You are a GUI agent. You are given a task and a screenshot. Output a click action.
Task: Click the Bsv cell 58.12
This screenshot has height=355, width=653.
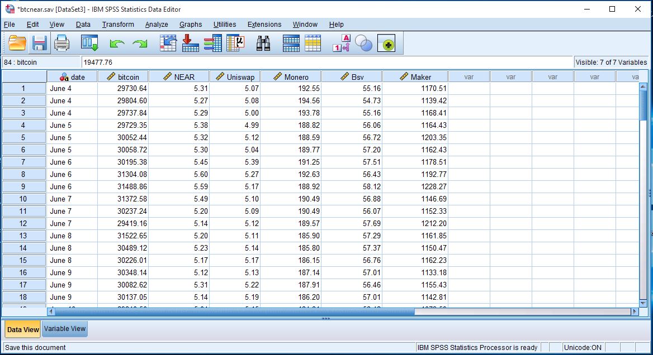352,186
